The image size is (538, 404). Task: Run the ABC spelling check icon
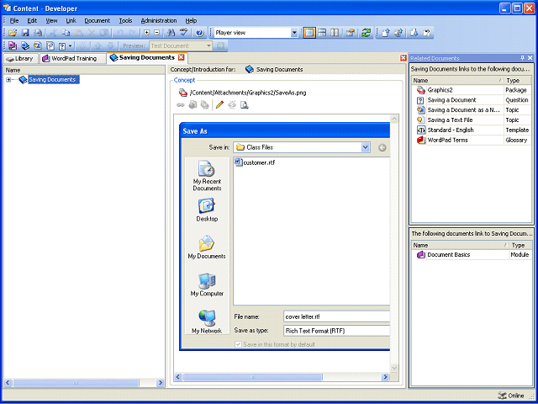184,33
